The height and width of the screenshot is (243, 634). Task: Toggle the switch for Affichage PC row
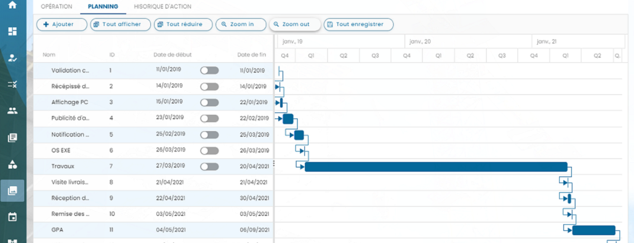[210, 103]
